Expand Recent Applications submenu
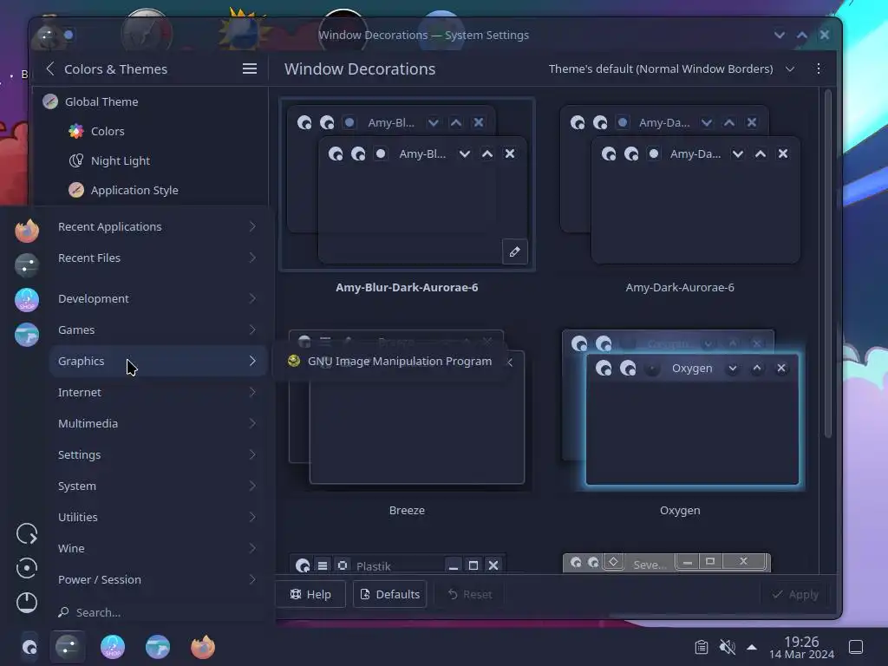Viewport: 888px width, 666px height. [158, 226]
